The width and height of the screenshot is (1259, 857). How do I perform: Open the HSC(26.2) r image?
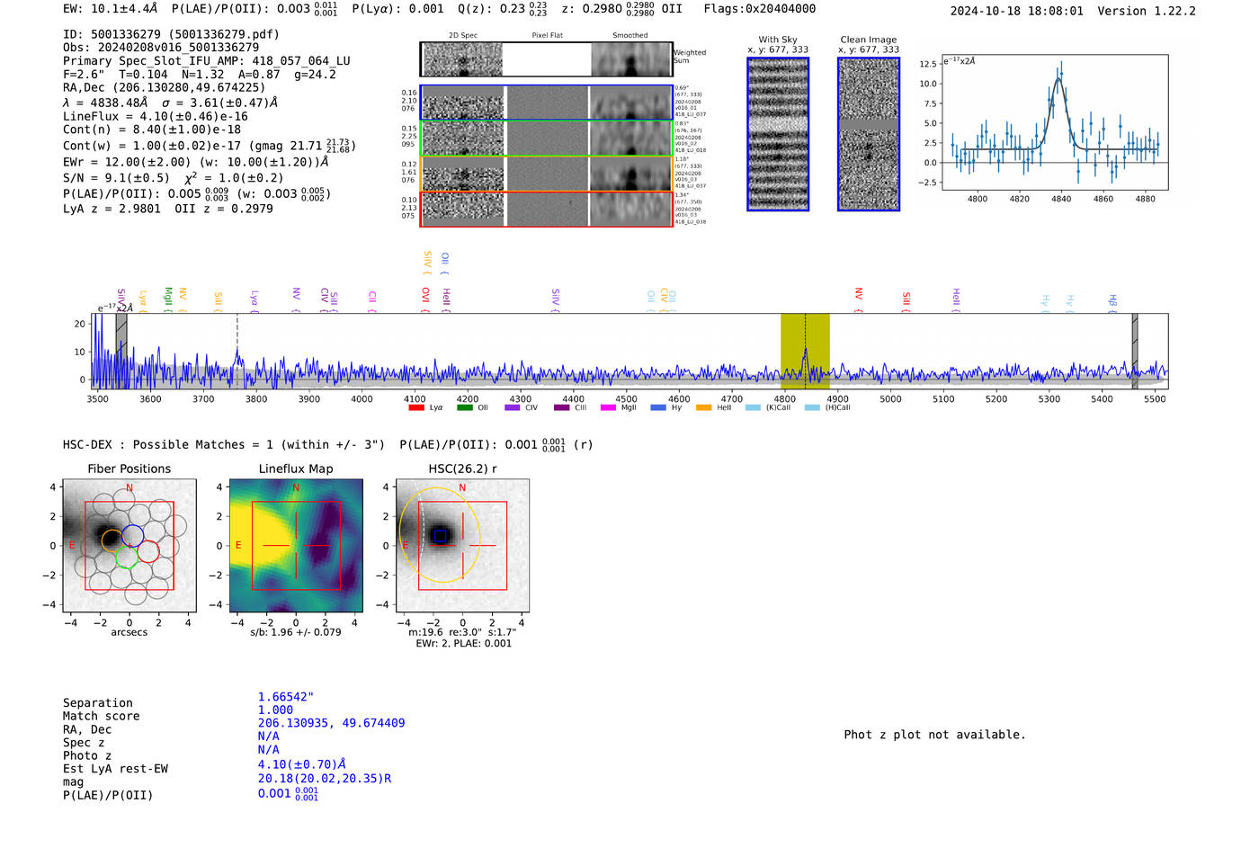462,546
